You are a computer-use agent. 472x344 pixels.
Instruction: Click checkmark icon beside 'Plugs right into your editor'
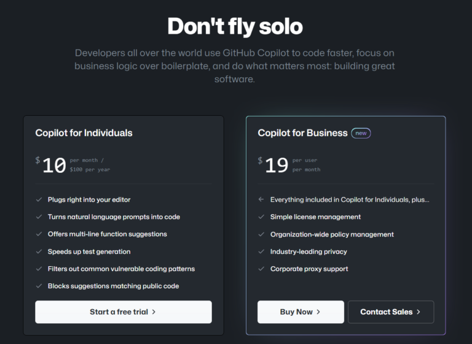(39, 199)
